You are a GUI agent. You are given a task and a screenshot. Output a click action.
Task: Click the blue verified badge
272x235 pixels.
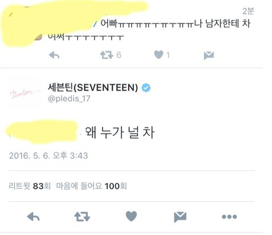[146, 88]
